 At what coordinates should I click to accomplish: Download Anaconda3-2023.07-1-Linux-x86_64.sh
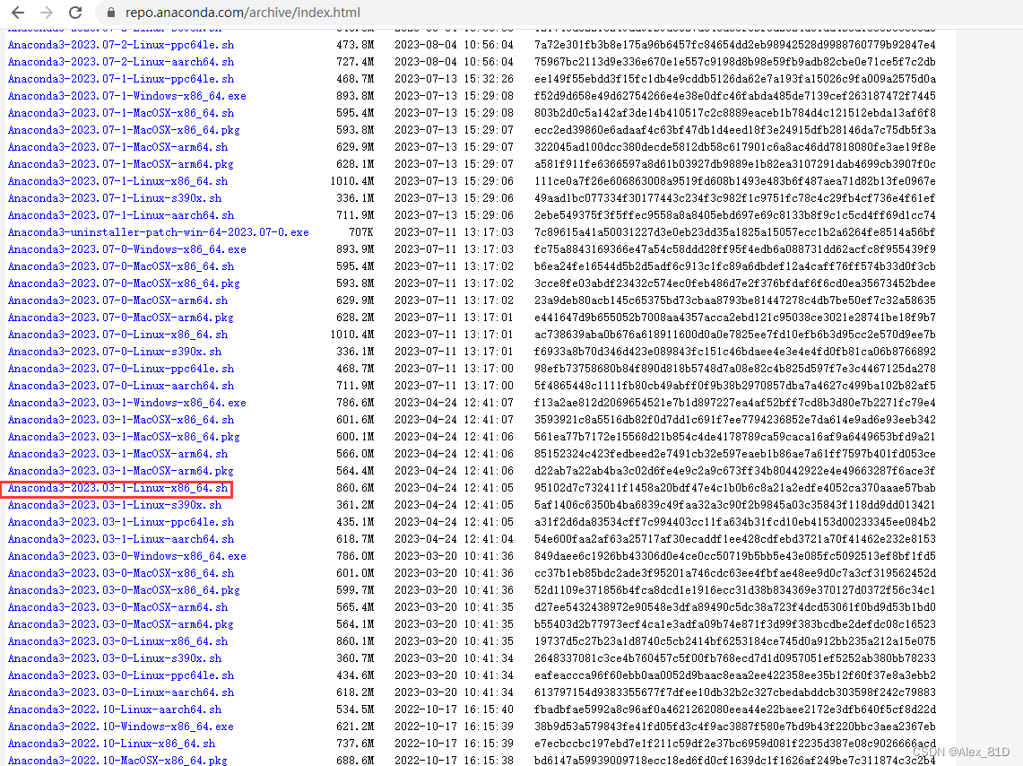click(x=118, y=180)
